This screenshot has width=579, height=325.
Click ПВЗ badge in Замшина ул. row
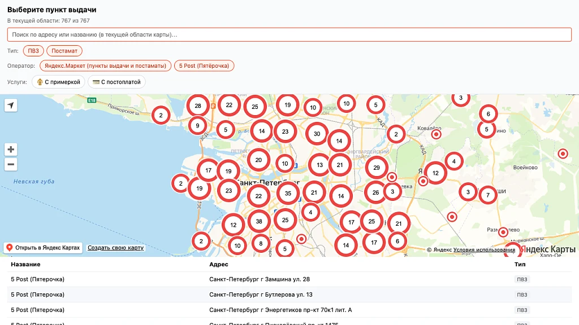[522, 279]
